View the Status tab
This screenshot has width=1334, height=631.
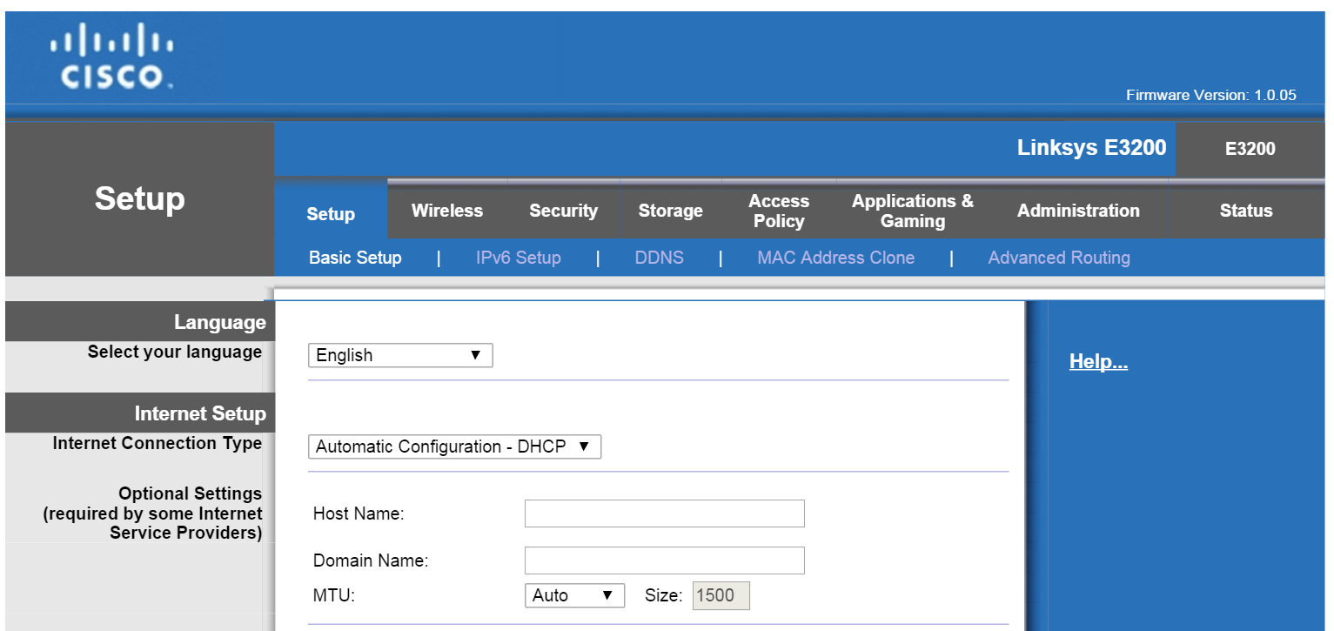click(1245, 211)
